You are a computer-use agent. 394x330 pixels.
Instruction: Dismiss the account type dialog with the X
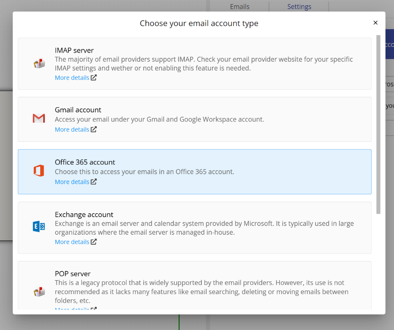(x=375, y=23)
